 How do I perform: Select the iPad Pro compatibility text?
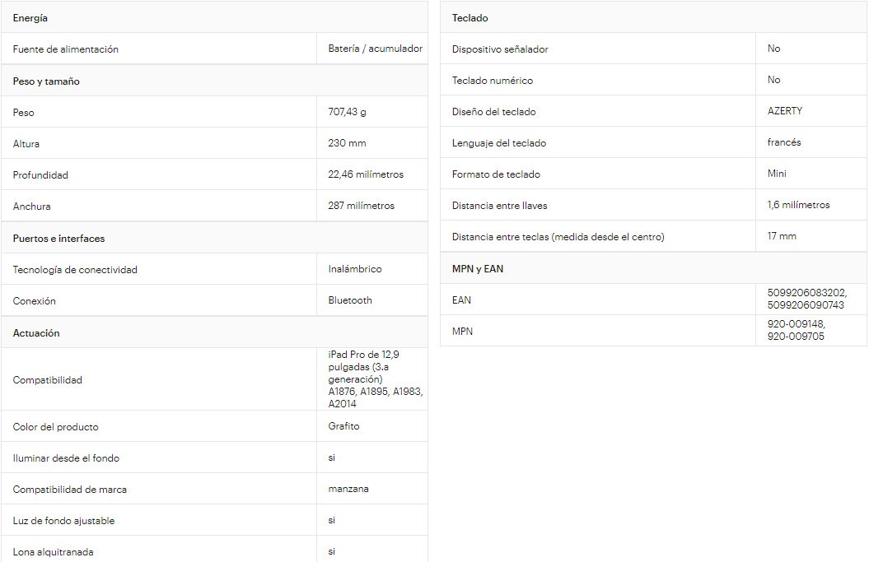pos(375,379)
